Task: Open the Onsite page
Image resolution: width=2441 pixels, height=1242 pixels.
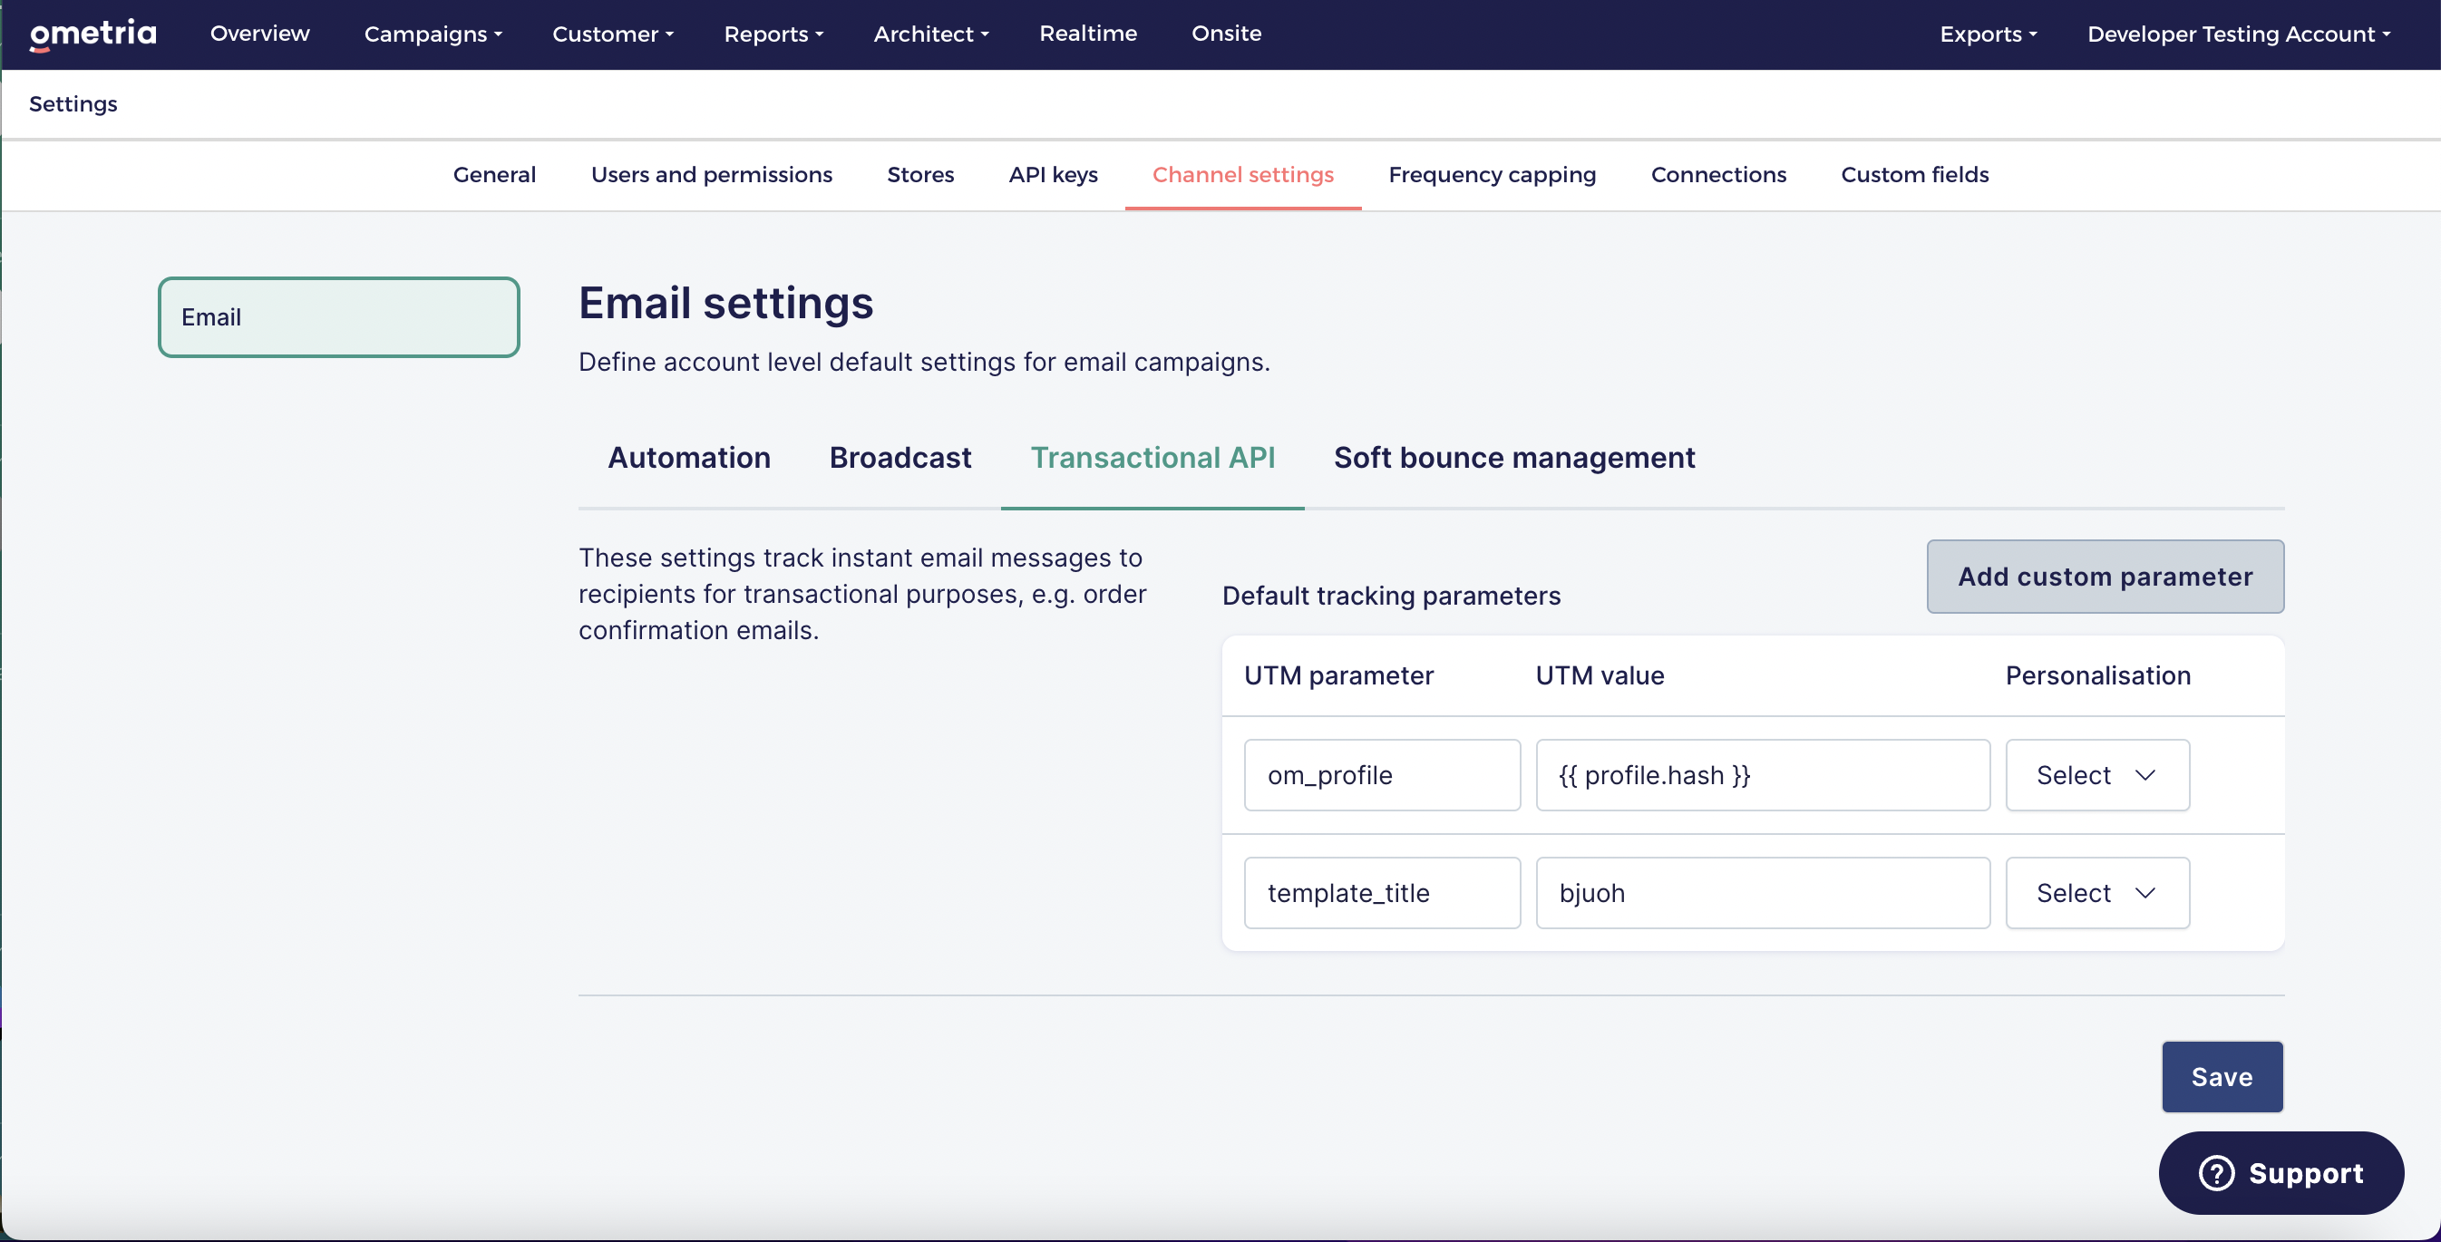Action: (1226, 34)
